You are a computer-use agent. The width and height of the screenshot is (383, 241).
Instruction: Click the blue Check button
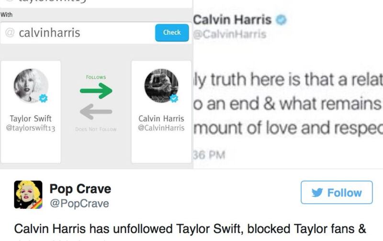tap(172, 33)
